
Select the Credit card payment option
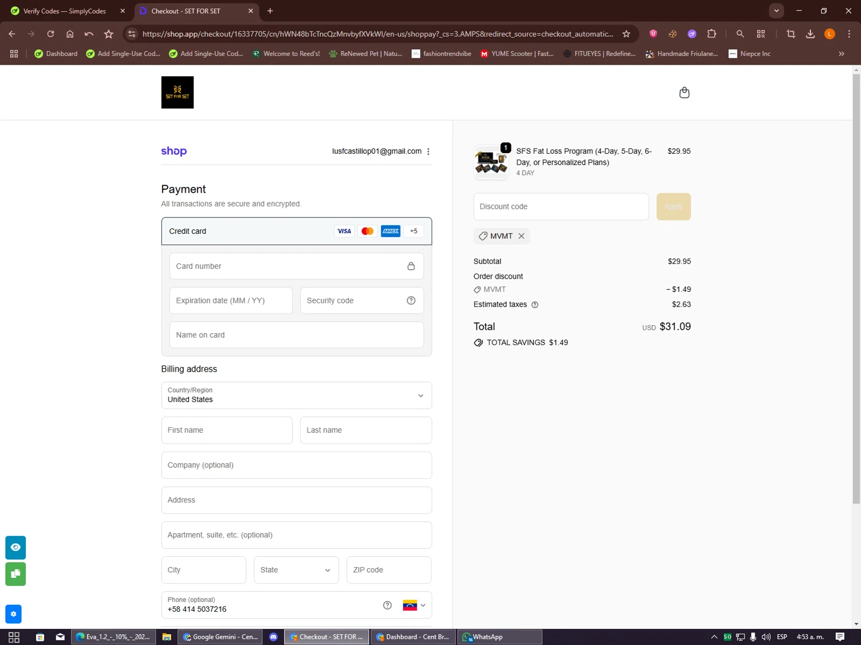pos(296,231)
